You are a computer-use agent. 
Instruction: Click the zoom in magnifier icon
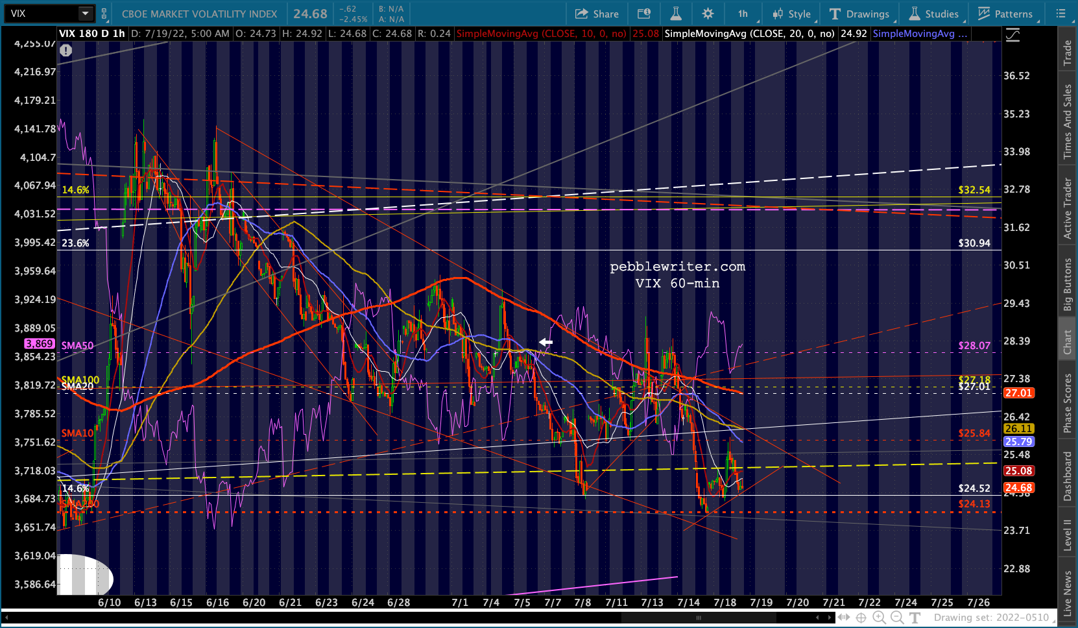point(879,618)
